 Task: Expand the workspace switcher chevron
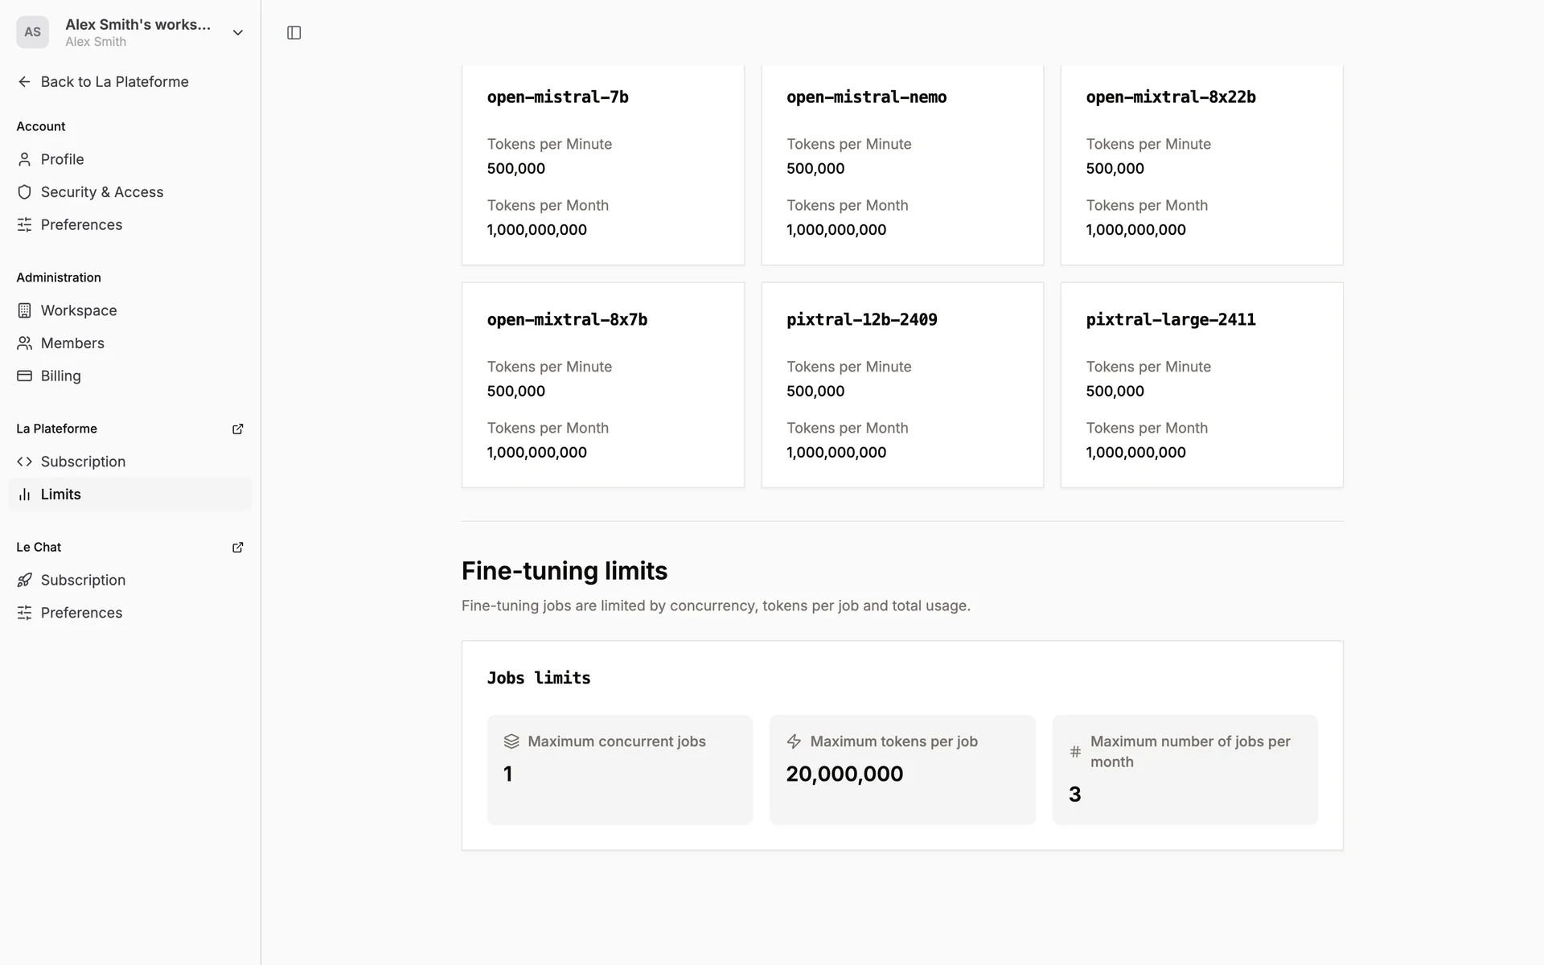point(237,33)
